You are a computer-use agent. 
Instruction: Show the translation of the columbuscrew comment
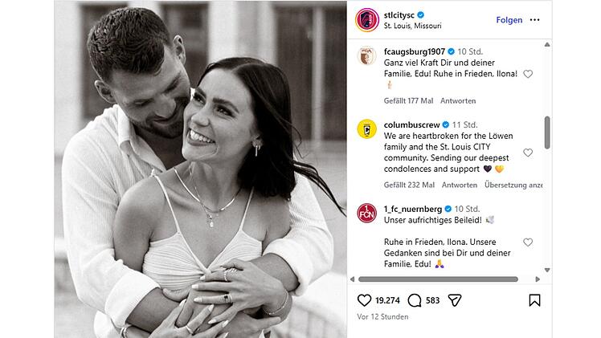point(513,185)
